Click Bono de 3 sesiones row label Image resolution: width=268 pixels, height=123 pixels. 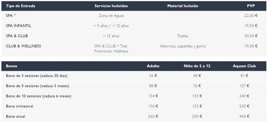[x=37, y=76]
